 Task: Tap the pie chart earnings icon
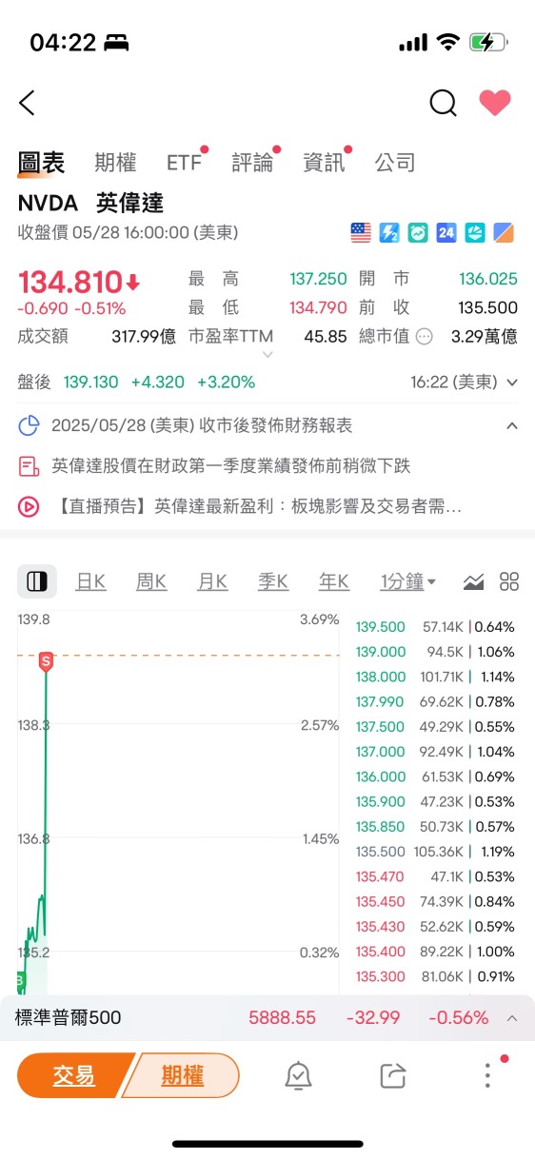(30, 425)
